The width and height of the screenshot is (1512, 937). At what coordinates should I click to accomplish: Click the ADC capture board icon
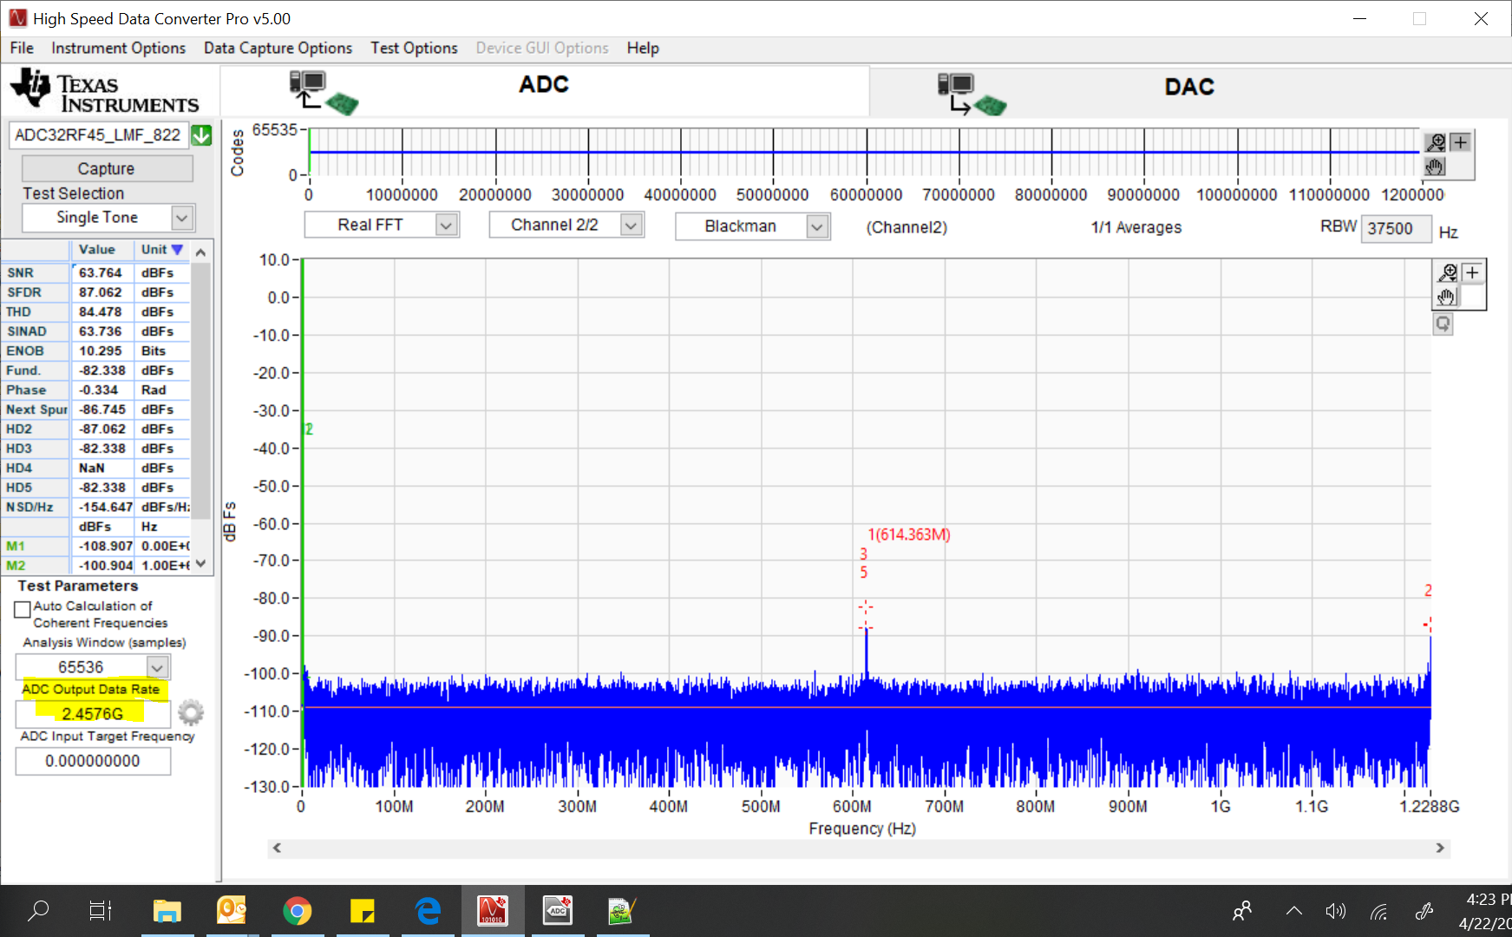pos(324,92)
